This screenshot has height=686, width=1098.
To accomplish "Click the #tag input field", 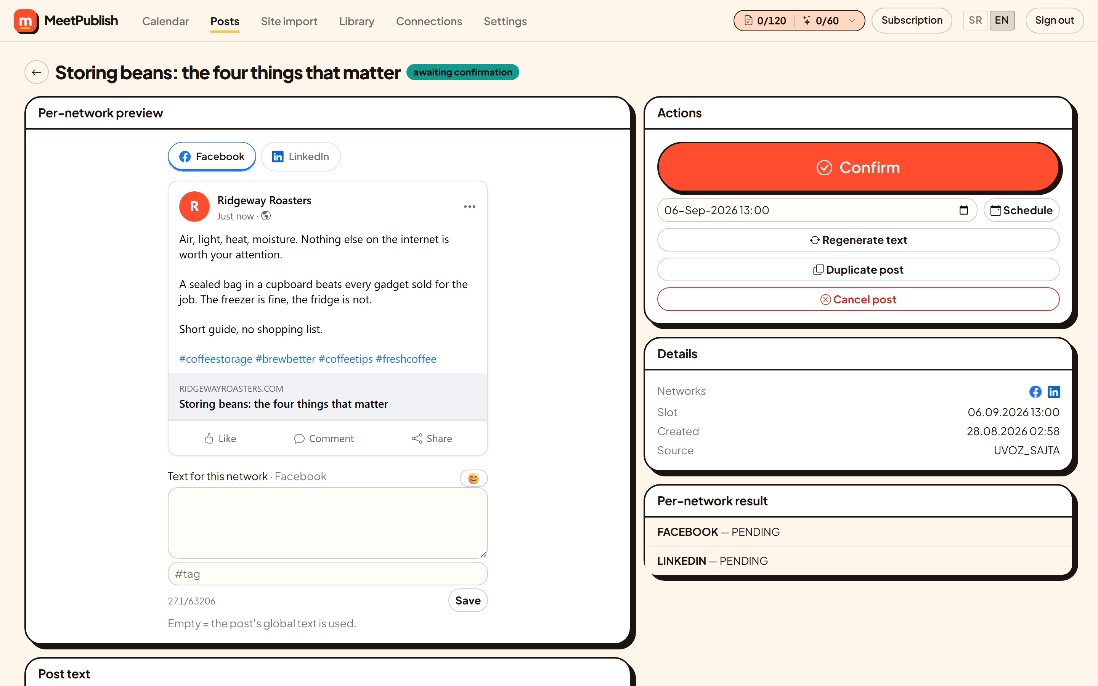I will point(327,574).
